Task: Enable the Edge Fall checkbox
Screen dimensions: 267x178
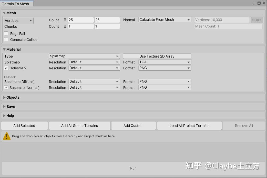Action: point(6,33)
